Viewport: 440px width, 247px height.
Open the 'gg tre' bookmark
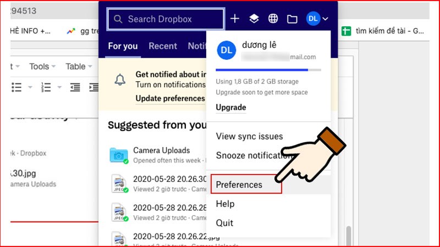82,31
